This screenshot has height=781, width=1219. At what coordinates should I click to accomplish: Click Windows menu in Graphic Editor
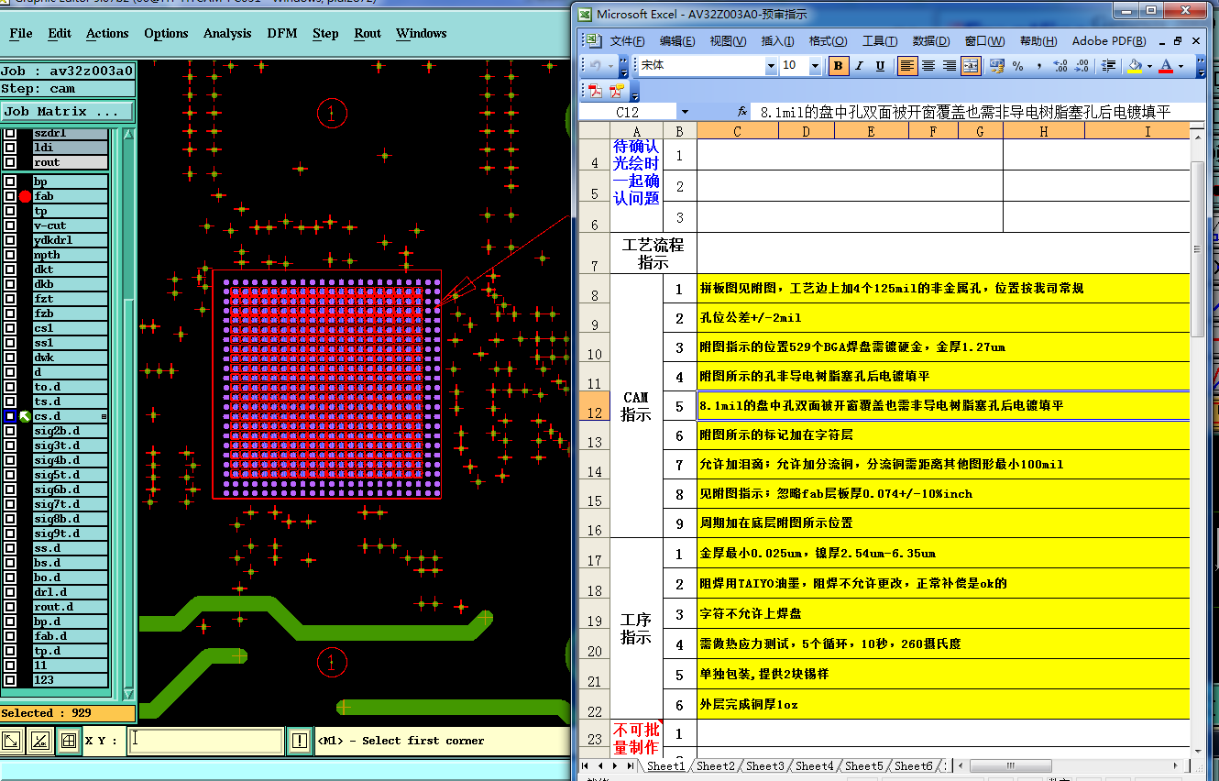[422, 33]
